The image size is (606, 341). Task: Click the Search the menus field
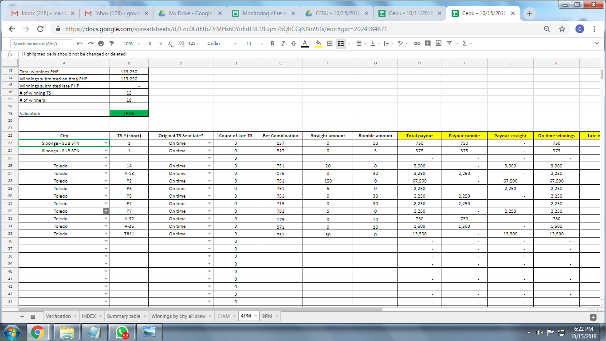coord(41,44)
